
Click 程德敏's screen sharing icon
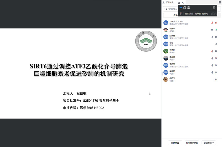tap(212, 30)
